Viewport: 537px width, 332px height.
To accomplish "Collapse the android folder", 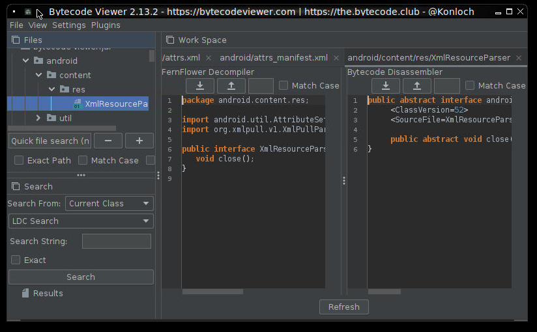I will pyautogui.click(x=25, y=61).
